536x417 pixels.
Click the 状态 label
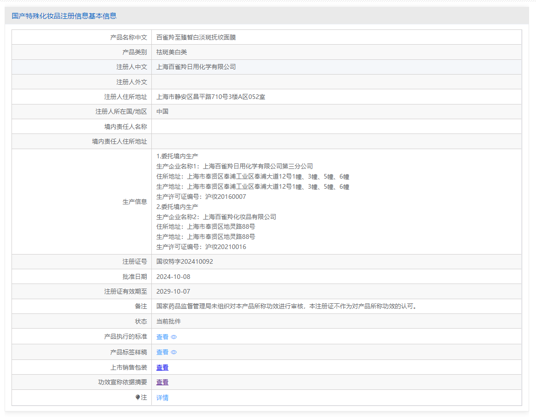point(141,322)
